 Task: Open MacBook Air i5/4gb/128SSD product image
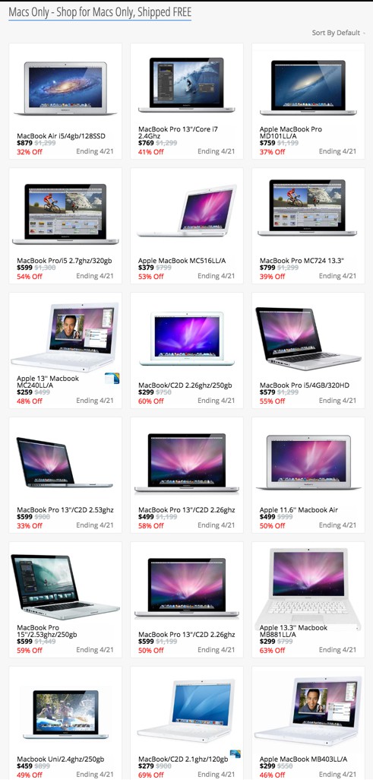tap(65, 88)
